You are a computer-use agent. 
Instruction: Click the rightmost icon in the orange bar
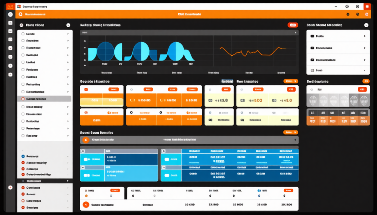[367, 14]
